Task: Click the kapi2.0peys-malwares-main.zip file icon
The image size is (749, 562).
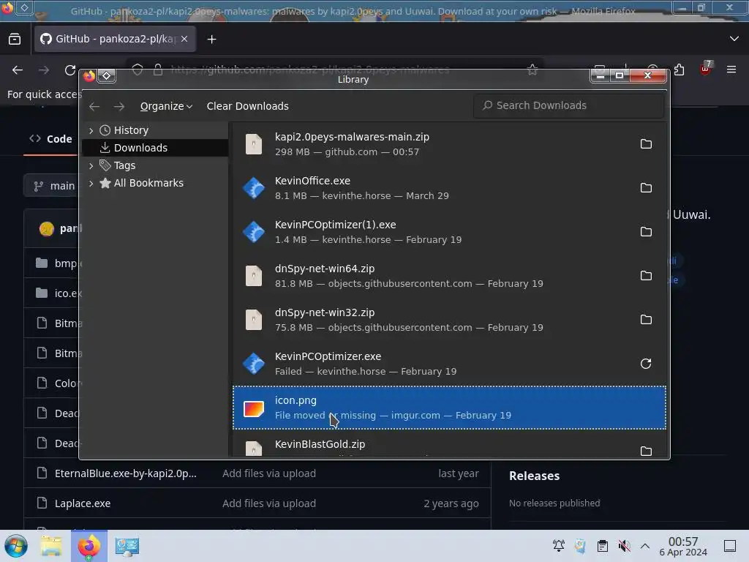Action: (254, 144)
